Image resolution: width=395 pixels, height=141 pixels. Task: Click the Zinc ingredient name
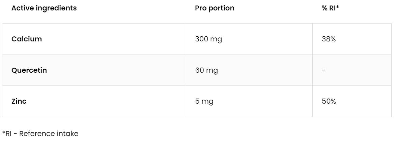click(x=19, y=101)
